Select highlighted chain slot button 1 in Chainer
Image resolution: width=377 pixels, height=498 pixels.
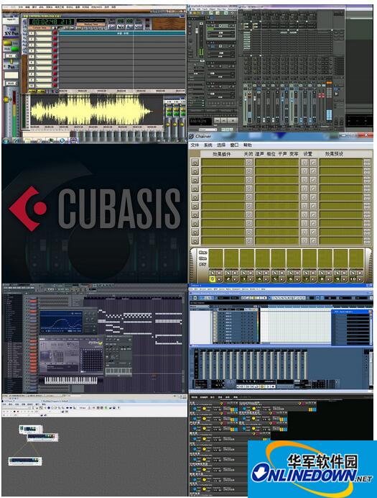(213, 279)
